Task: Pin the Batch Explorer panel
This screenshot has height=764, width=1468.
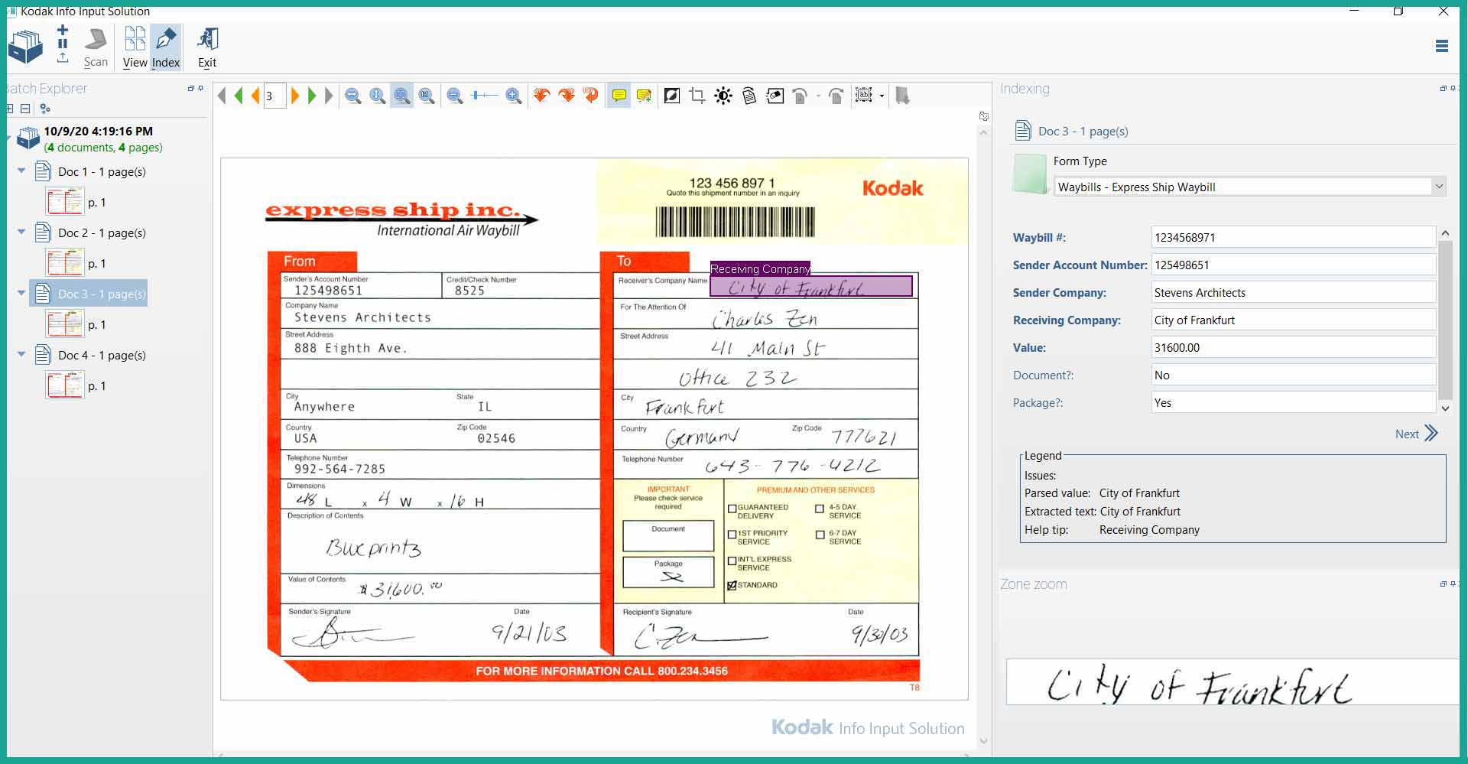Action: (x=200, y=89)
